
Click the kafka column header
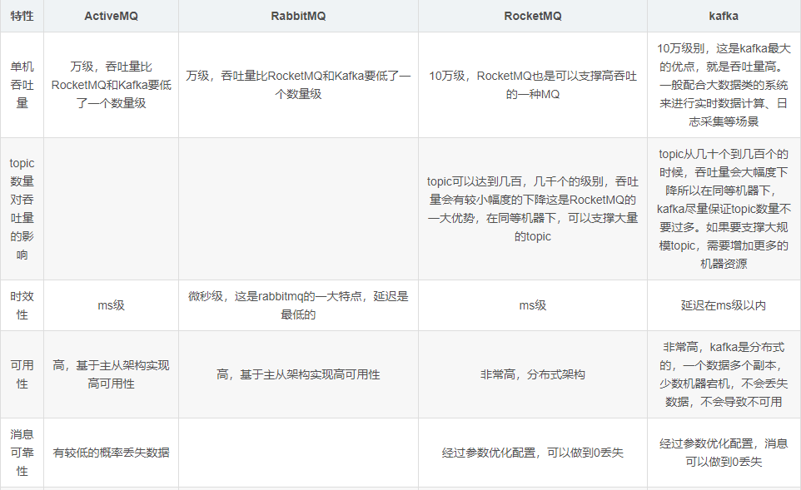point(724,16)
